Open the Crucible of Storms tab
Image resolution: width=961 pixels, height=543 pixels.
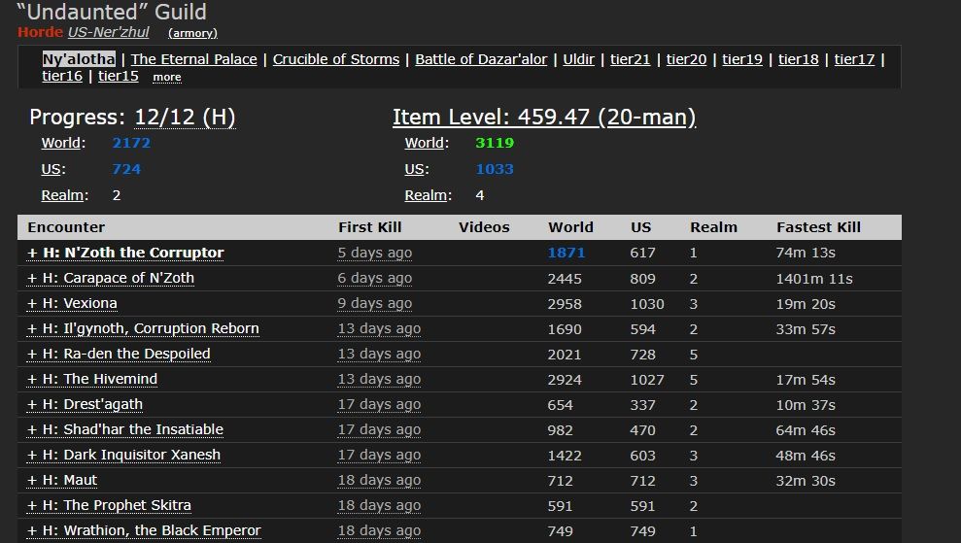(336, 59)
